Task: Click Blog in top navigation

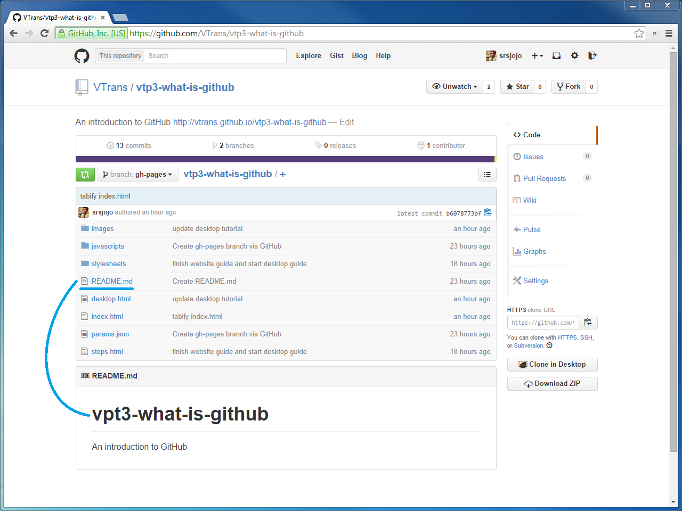Action: tap(360, 55)
